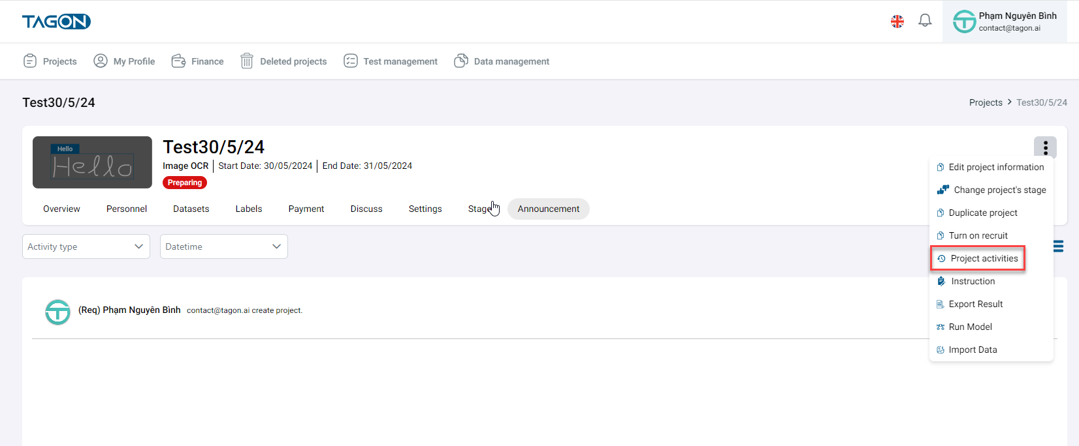Screen dimensions: 1079x446
Task: Expand the Activity type dropdown
Action: coord(86,246)
